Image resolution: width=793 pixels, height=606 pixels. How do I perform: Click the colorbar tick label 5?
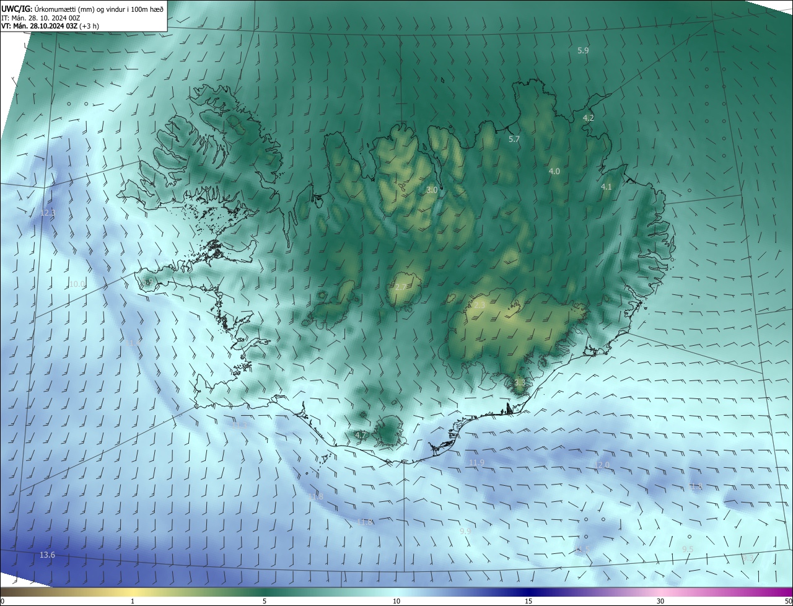[x=265, y=601]
